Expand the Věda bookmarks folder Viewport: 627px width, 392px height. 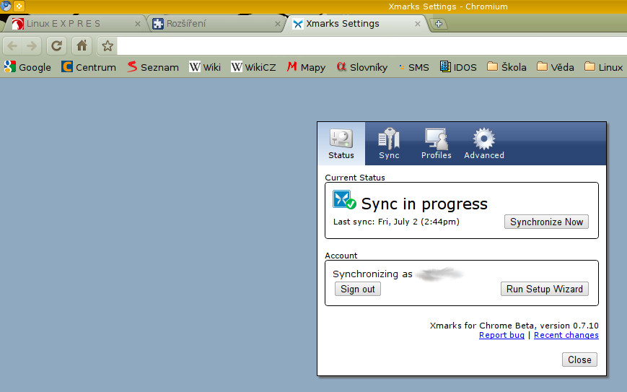click(x=556, y=67)
